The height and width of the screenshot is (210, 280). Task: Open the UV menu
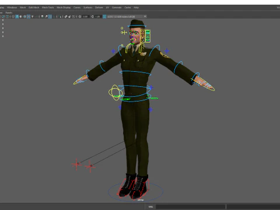coord(107,8)
